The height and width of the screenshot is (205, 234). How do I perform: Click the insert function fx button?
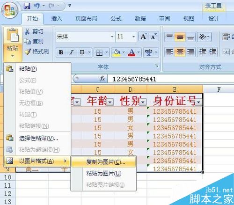(102, 79)
